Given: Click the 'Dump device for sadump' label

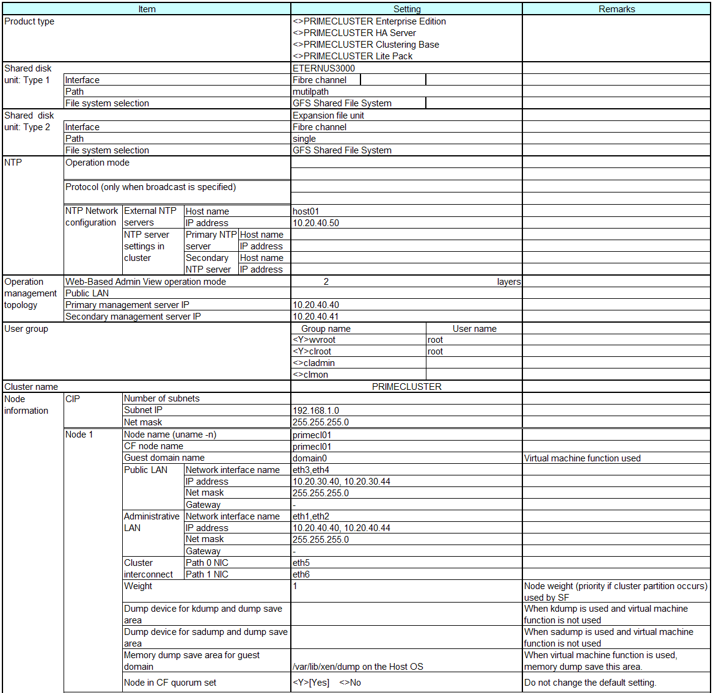Looking at the screenshot, I should pyautogui.click(x=207, y=637).
